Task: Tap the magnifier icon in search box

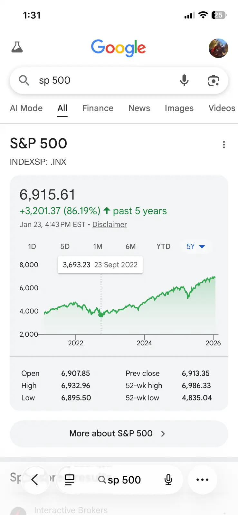Action: coord(24,80)
